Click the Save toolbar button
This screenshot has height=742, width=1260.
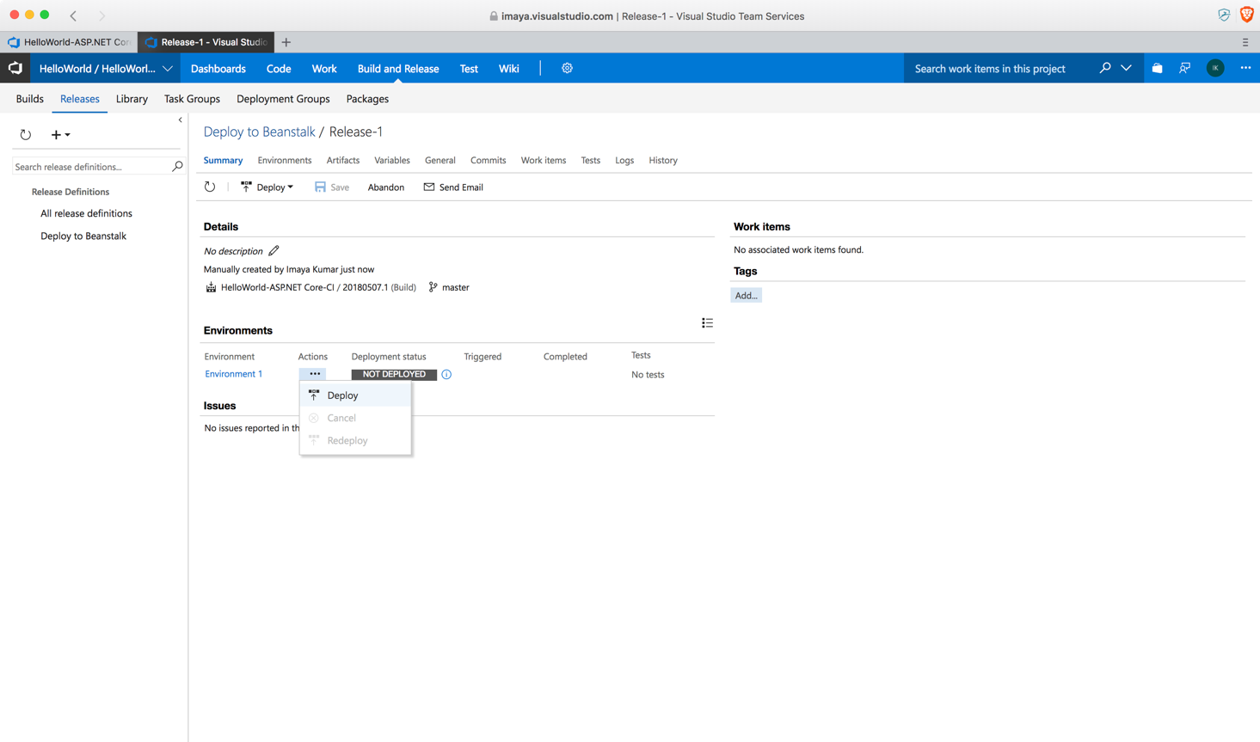point(332,187)
